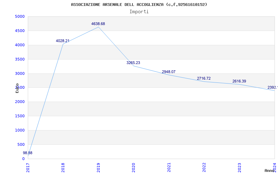Image resolution: width=278 pixels, height=174 pixels.
Task: Click the 2023 x-axis label
Action: click(x=239, y=167)
